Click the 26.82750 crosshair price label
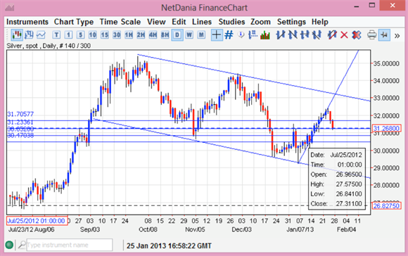 (x=386, y=206)
